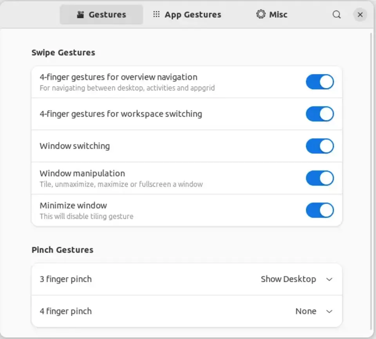Click the Minimize window row text
Image resolution: width=376 pixels, height=339 pixels.
[x=73, y=206]
